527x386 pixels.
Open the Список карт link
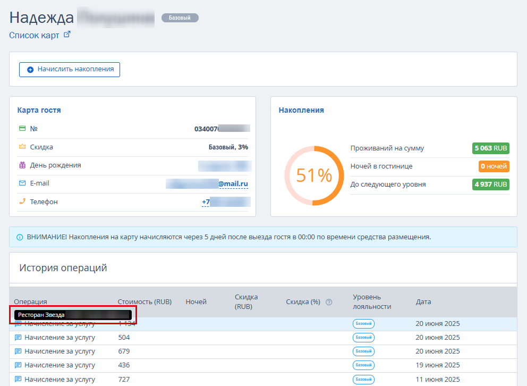pos(34,35)
